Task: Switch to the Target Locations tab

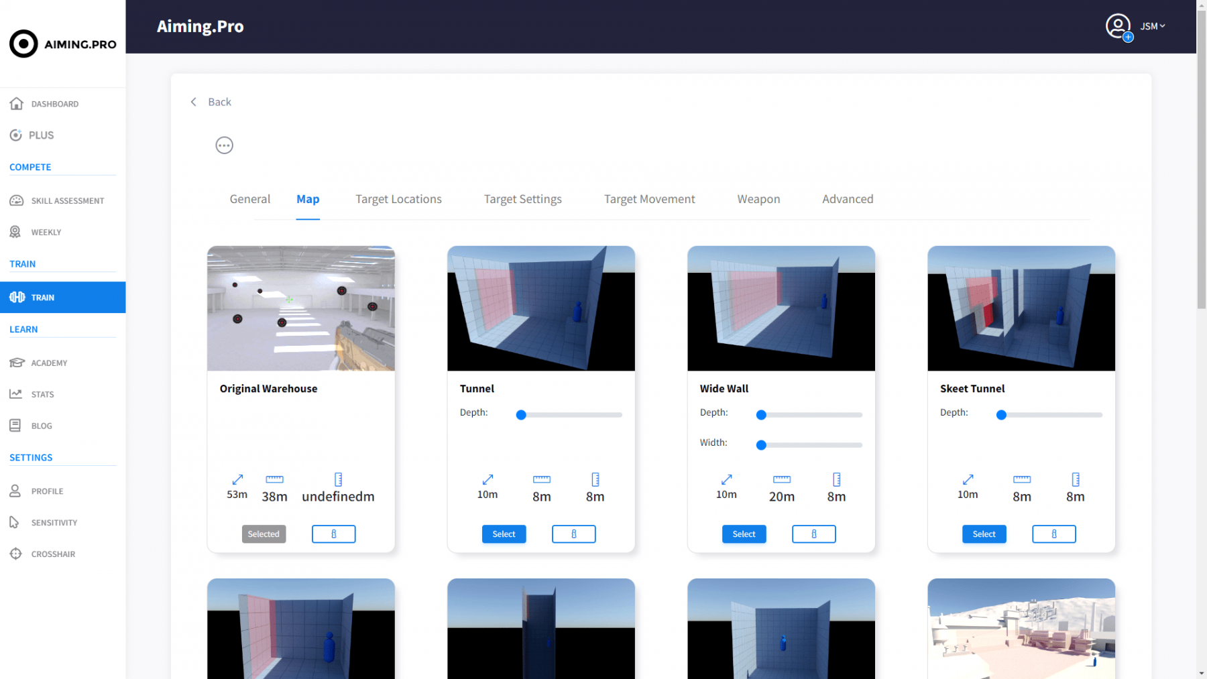Action: [x=398, y=199]
